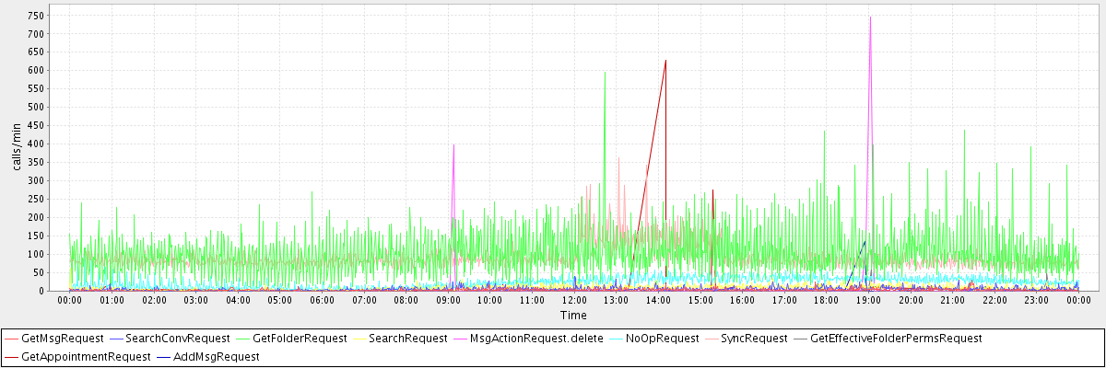
Task: Click the tall green spike before 13:00
Action: [605, 73]
